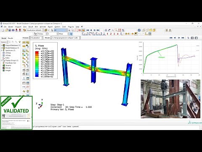Select XYData in the results tree
The image size is (202, 152).
click(x=8, y=55)
